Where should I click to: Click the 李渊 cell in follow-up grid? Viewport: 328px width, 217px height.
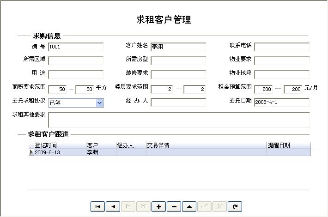coord(101,152)
